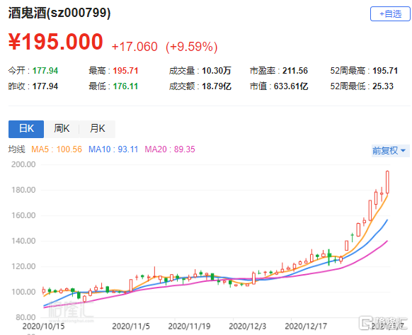Switch to the 周K weekly chart tab
The image size is (412, 335).
pyautogui.click(x=62, y=129)
